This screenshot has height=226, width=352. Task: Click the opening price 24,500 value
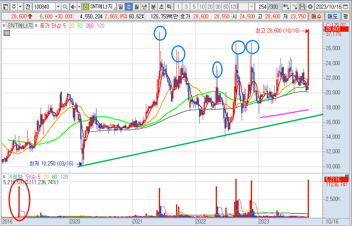coord(247,16)
